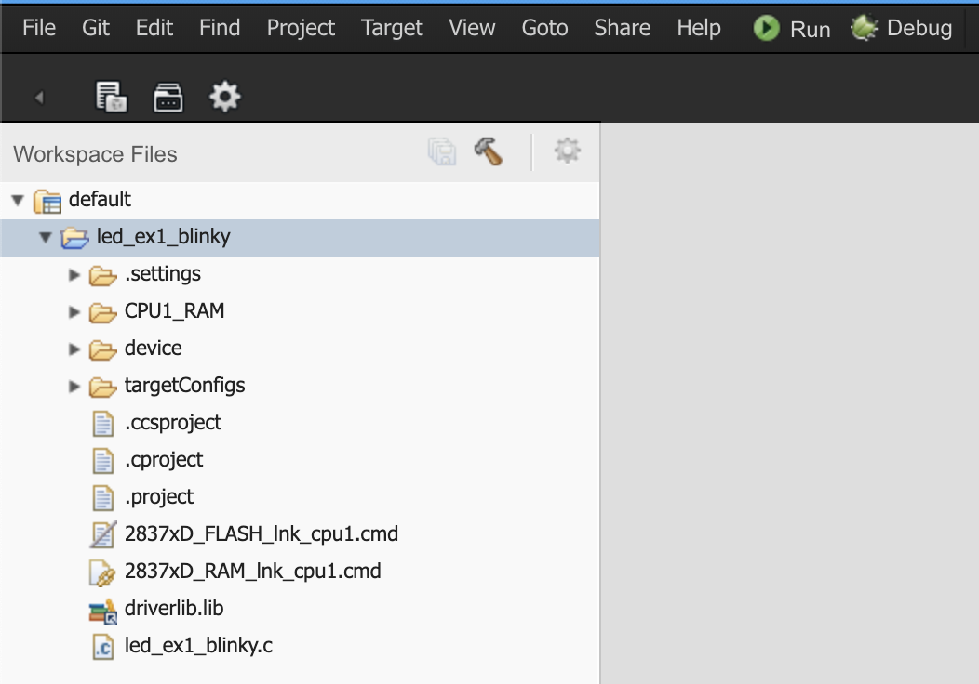Click the first document toolbar icon
Image resolution: width=979 pixels, height=684 pixels.
tap(112, 97)
